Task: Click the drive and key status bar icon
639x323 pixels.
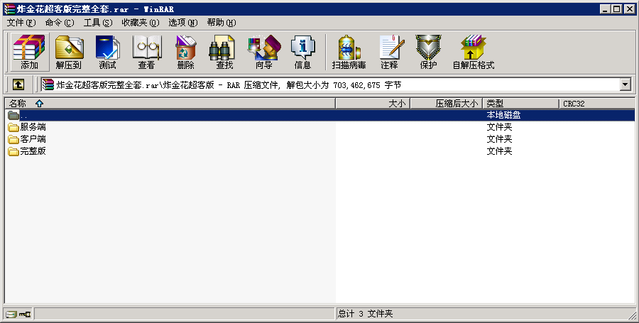Action: [x=18, y=314]
